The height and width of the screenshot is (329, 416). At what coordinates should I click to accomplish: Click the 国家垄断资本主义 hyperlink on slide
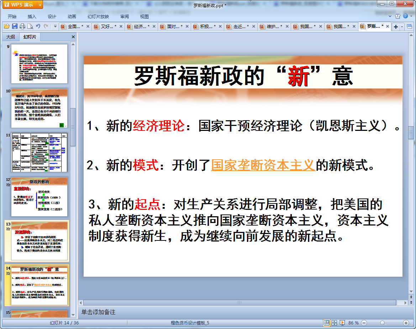point(263,165)
